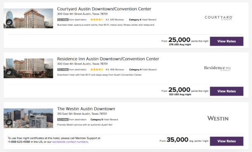Open Courtyard's 543 Reviews link
252x152 pixels.
117,20
